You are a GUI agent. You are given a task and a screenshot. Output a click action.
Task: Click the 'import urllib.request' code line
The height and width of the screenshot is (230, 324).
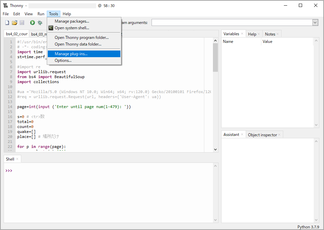41,72
